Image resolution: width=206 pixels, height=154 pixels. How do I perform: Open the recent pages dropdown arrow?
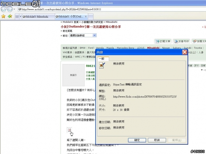pyautogui.click(x=14, y=9)
